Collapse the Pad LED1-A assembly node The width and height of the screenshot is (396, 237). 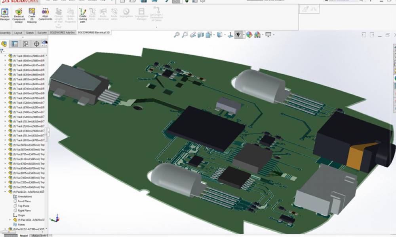[x=5, y=192]
